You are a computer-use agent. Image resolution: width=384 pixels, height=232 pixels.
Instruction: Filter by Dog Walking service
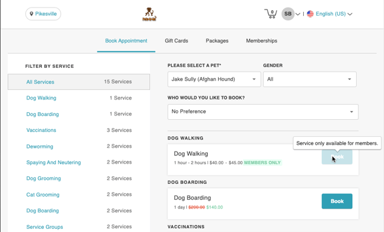41,98
